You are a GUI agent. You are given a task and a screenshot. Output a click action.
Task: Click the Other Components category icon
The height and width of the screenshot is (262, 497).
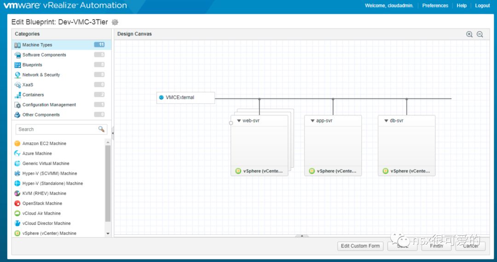point(17,115)
